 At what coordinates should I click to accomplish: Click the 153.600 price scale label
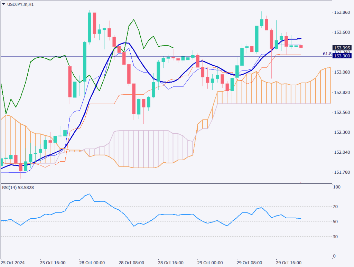click(342, 32)
